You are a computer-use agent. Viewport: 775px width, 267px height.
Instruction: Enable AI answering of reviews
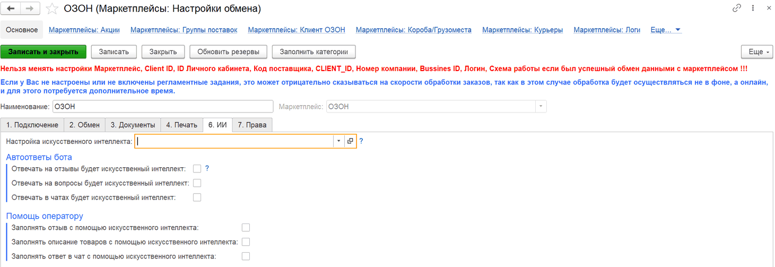click(x=197, y=169)
